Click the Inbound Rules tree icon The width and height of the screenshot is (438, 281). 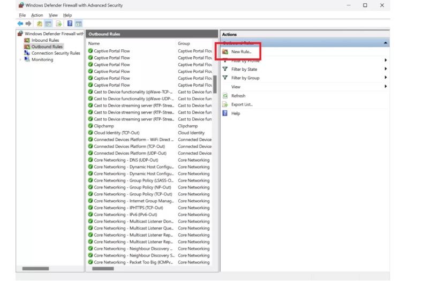pos(27,40)
